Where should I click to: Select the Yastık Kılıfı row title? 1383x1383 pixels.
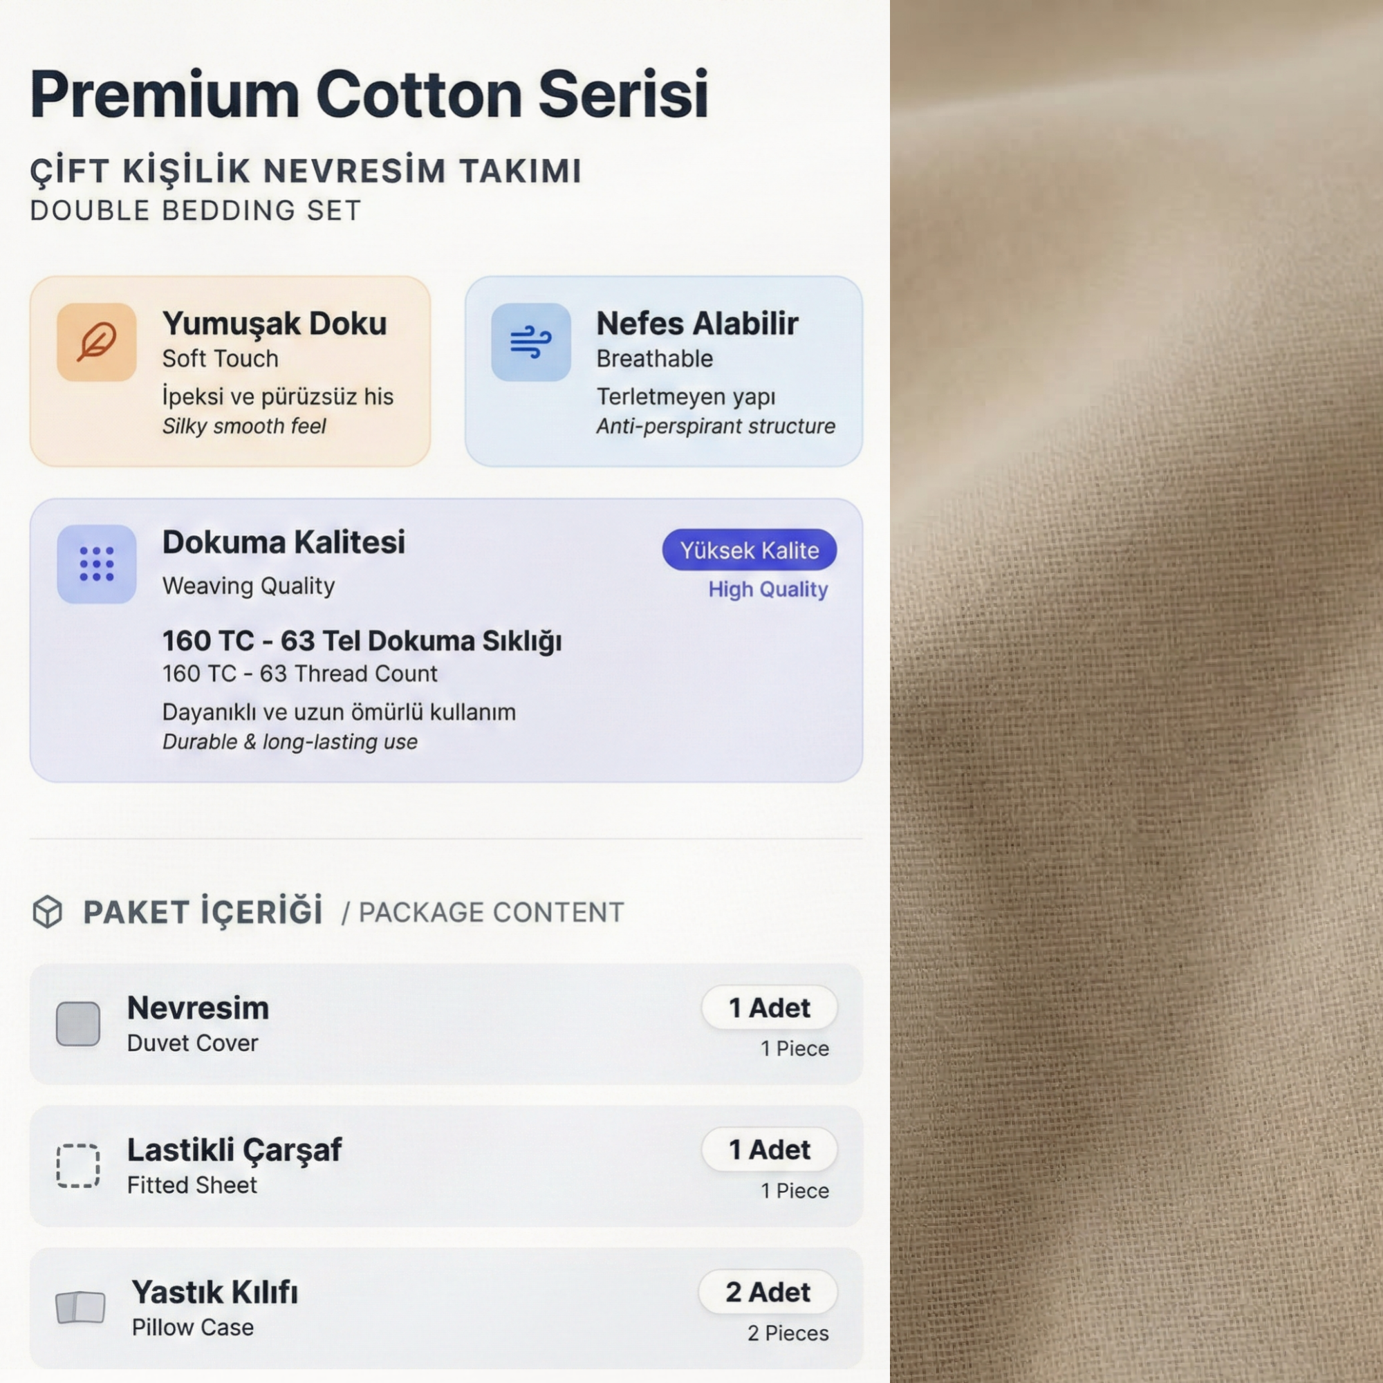[x=215, y=1292]
